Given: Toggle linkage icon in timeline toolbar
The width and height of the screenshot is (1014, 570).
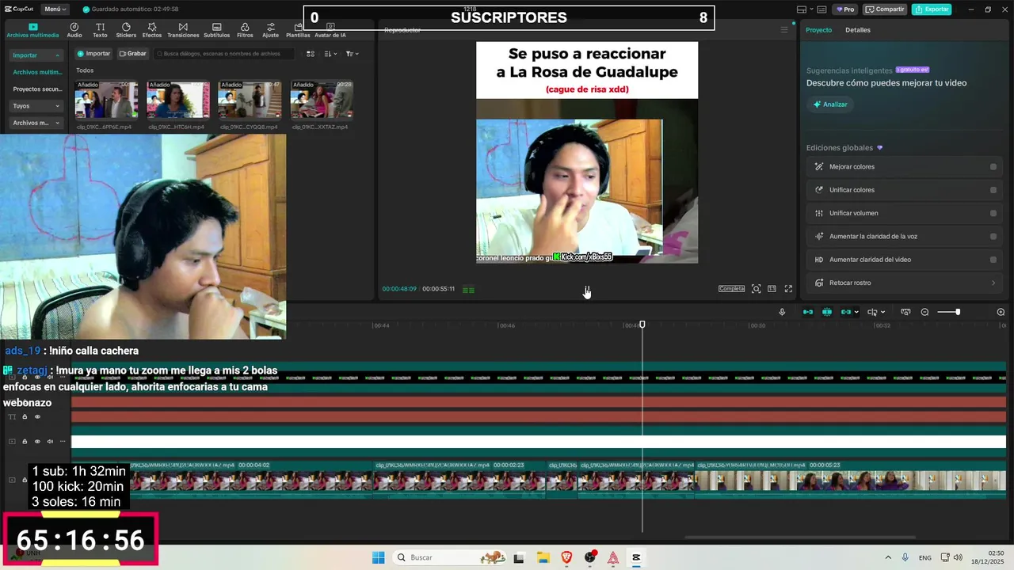Looking at the screenshot, I should [846, 312].
